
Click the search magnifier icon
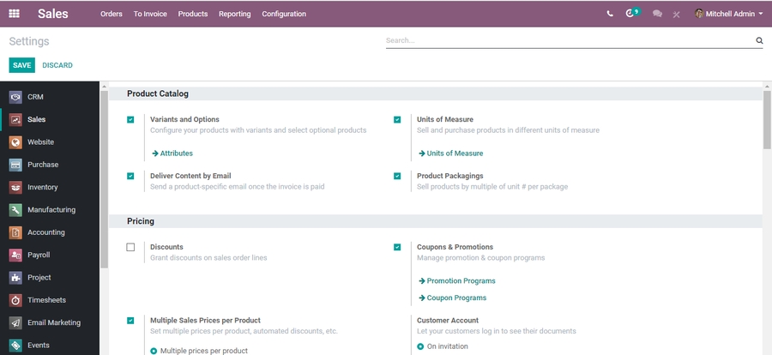tap(759, 40)
